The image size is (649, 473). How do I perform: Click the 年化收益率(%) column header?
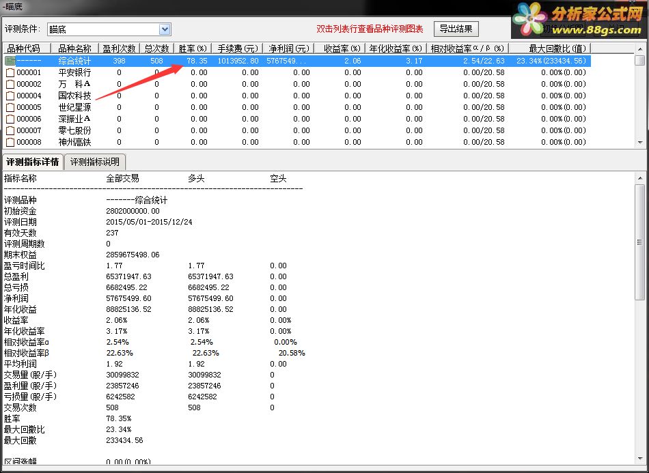(x=396, y=48)
